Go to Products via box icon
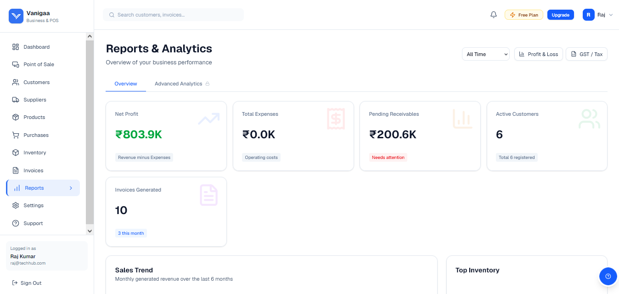This screenshot has height=294, width=619. click(x=16, y=117)
